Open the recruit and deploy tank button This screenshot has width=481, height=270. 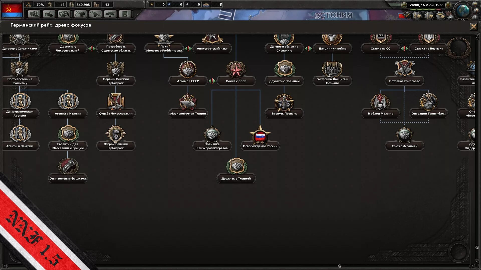110,14
